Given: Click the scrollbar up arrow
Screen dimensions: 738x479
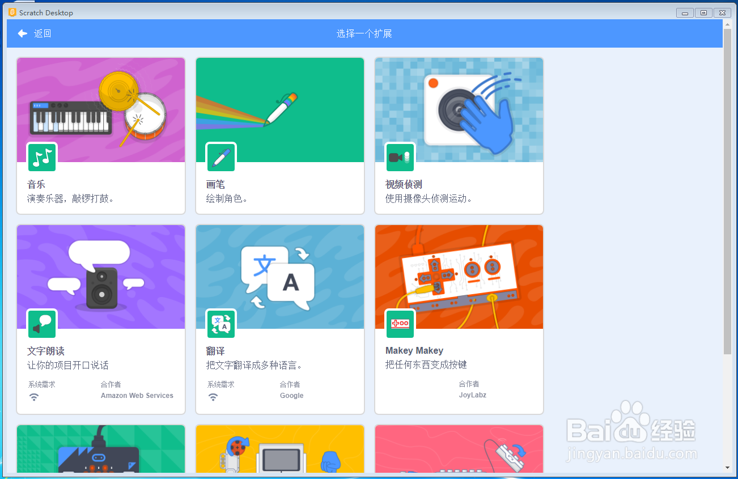Looking at the screenshot, I should [728, 24].
